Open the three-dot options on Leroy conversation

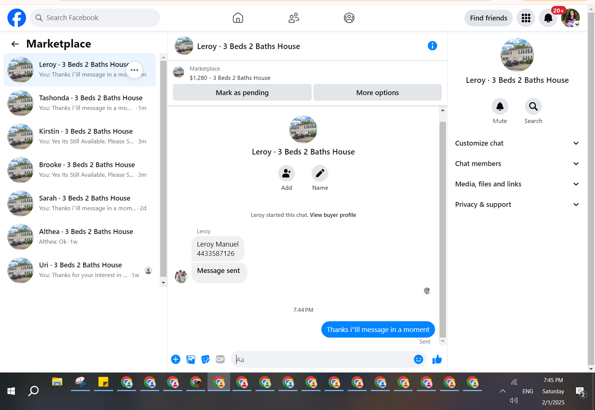(134, 70)
